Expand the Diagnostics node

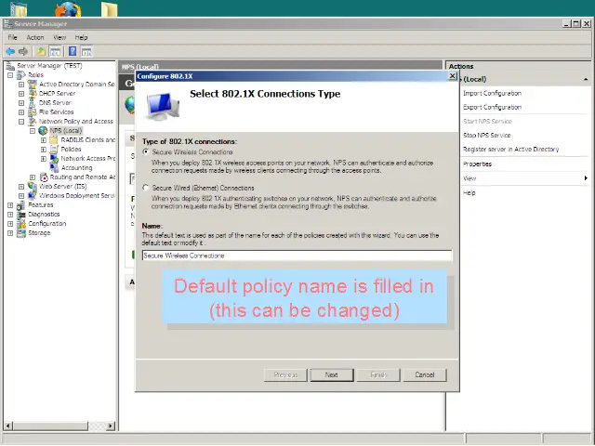click(x=10, y=215)
